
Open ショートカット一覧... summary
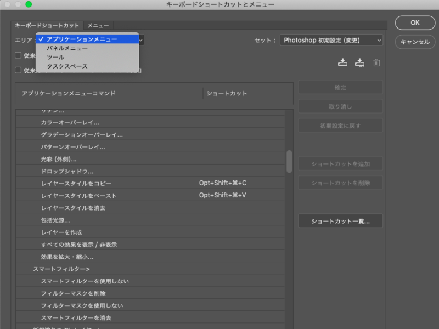(340, 222)
